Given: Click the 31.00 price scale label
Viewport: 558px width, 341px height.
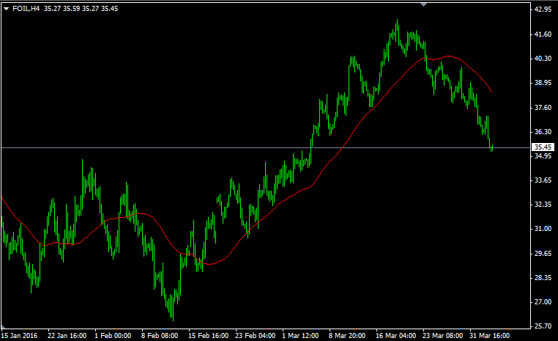Looking at the screenshot, I should 543,229.
